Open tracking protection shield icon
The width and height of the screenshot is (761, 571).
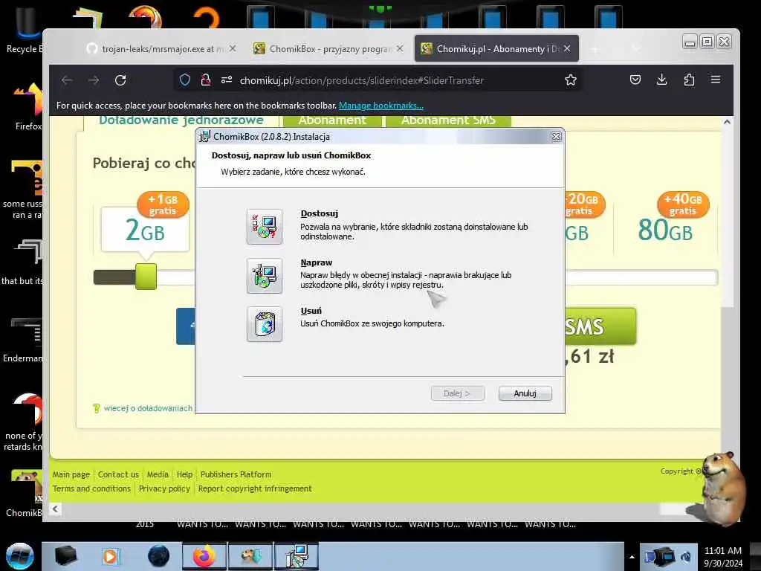tap(185, 80)
